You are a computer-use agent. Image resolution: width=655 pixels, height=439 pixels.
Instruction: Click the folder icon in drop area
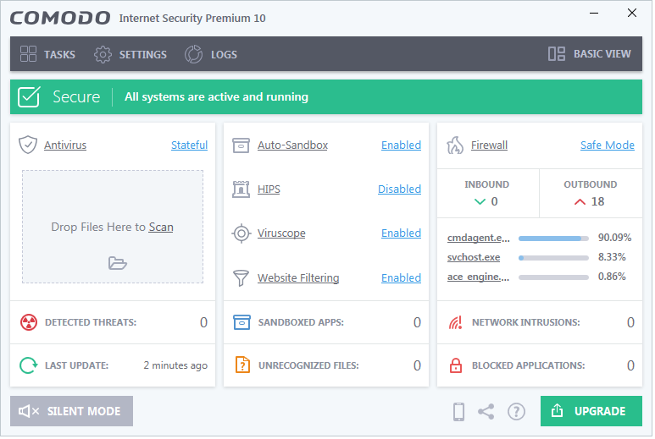[118, 264]
